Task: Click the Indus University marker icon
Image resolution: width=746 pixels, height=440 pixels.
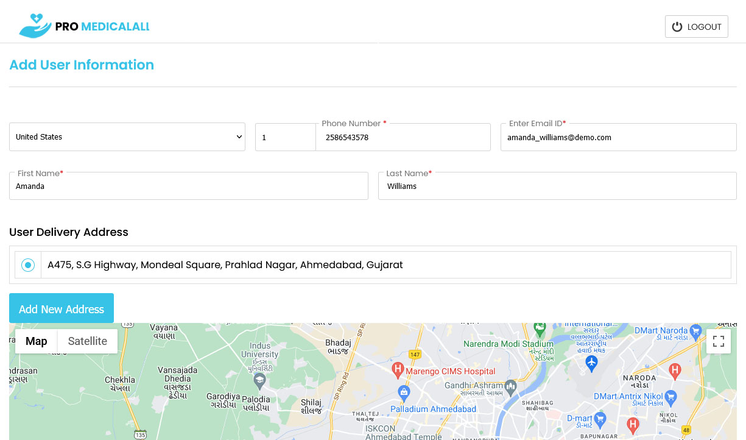Action: tap(260, 381)
